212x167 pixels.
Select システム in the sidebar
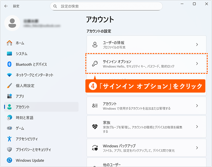click(22, 54)
